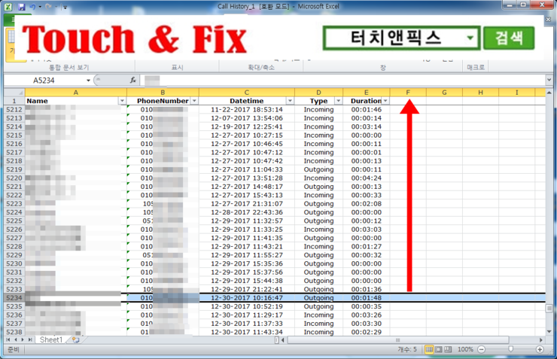The width and height of the screenshot is (557, 359).
Task: Undo the last action in toolbar
Action: point(32,6)
